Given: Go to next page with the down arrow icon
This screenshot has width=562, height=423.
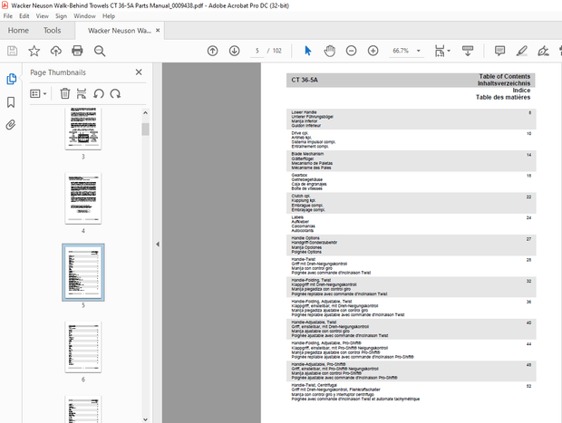Looking at the screenshot, I should point(235,51).
